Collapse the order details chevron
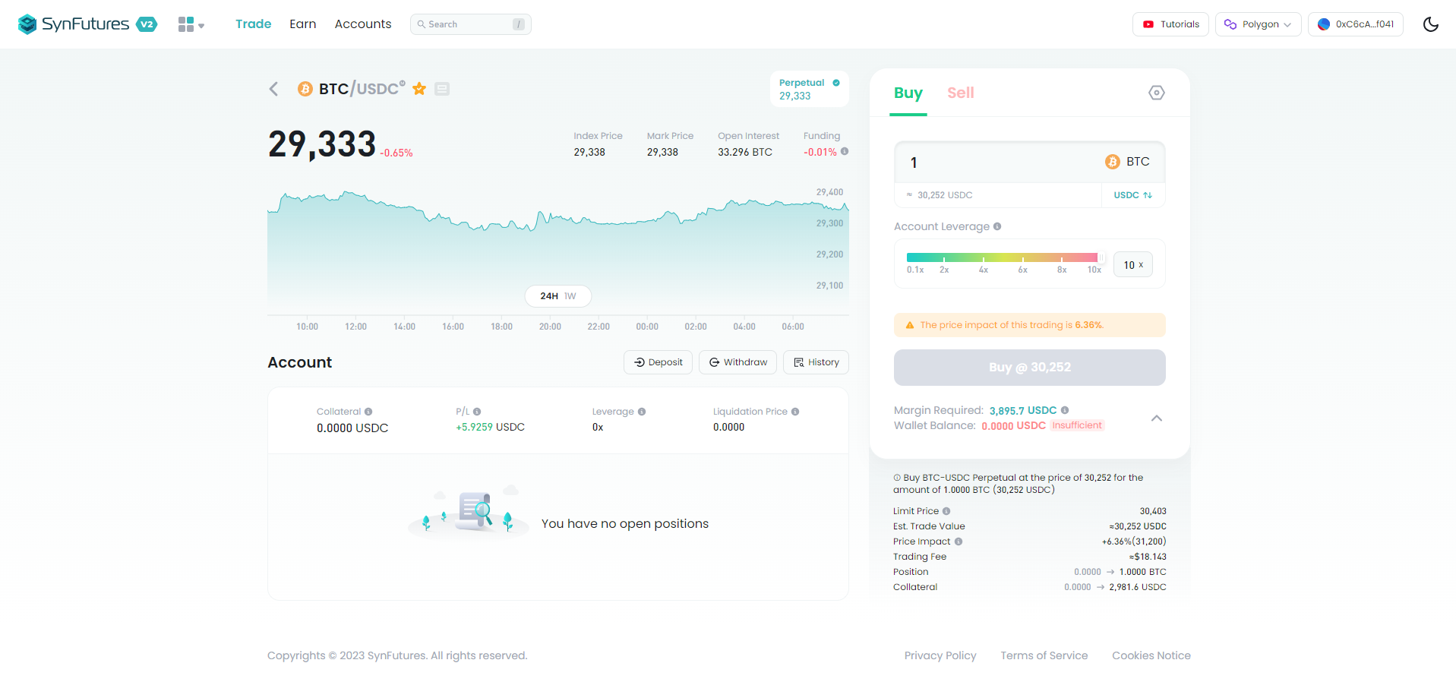The width and height of the screenshot is (1456, 682). click(1157, 418)
